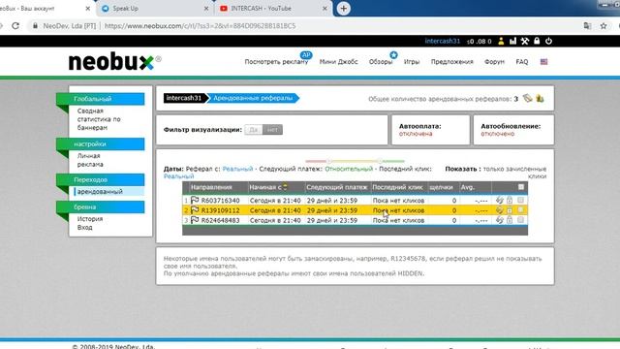Click the blue star badge above Обзоры
Screen dimensions: 620x349
pyautogui.click(x=393, y=55)
